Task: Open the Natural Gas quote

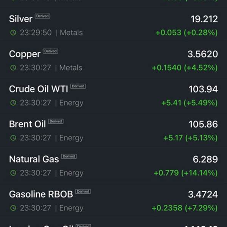Action: (113, 165)
